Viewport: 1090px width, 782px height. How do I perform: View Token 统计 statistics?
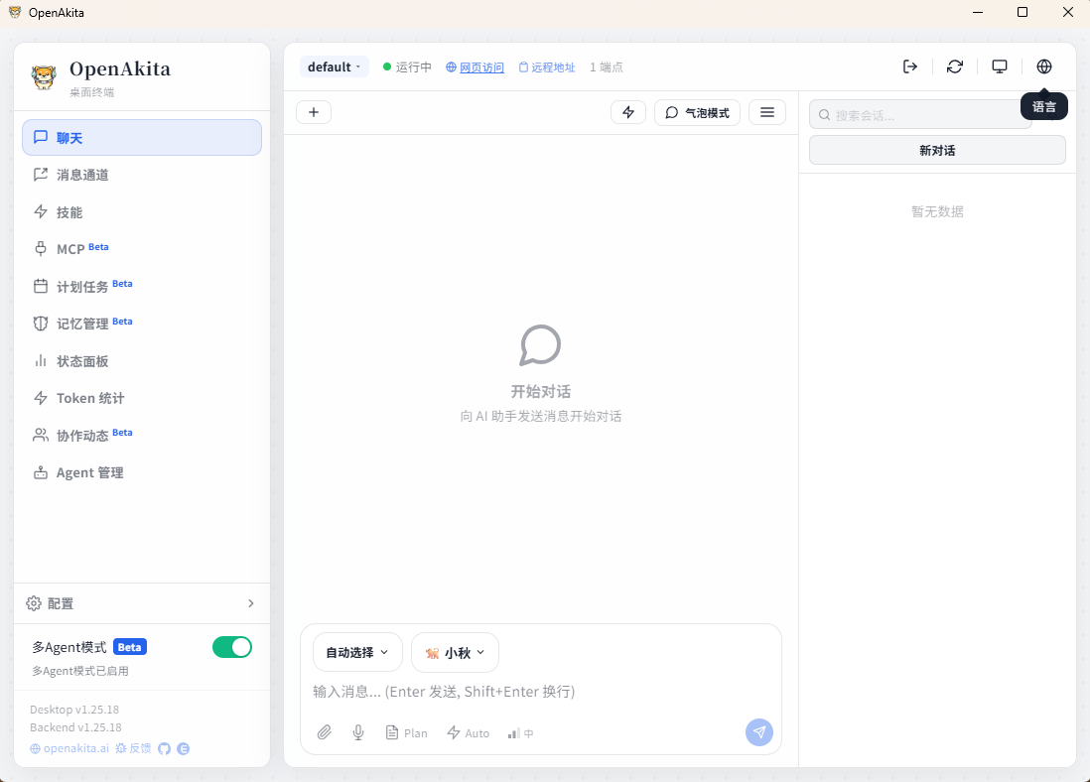[142, 398]
